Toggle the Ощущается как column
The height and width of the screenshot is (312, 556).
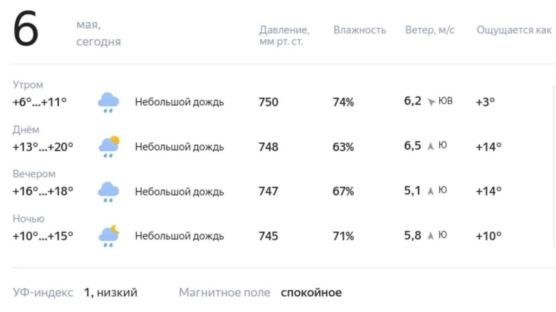pos(514,30)
